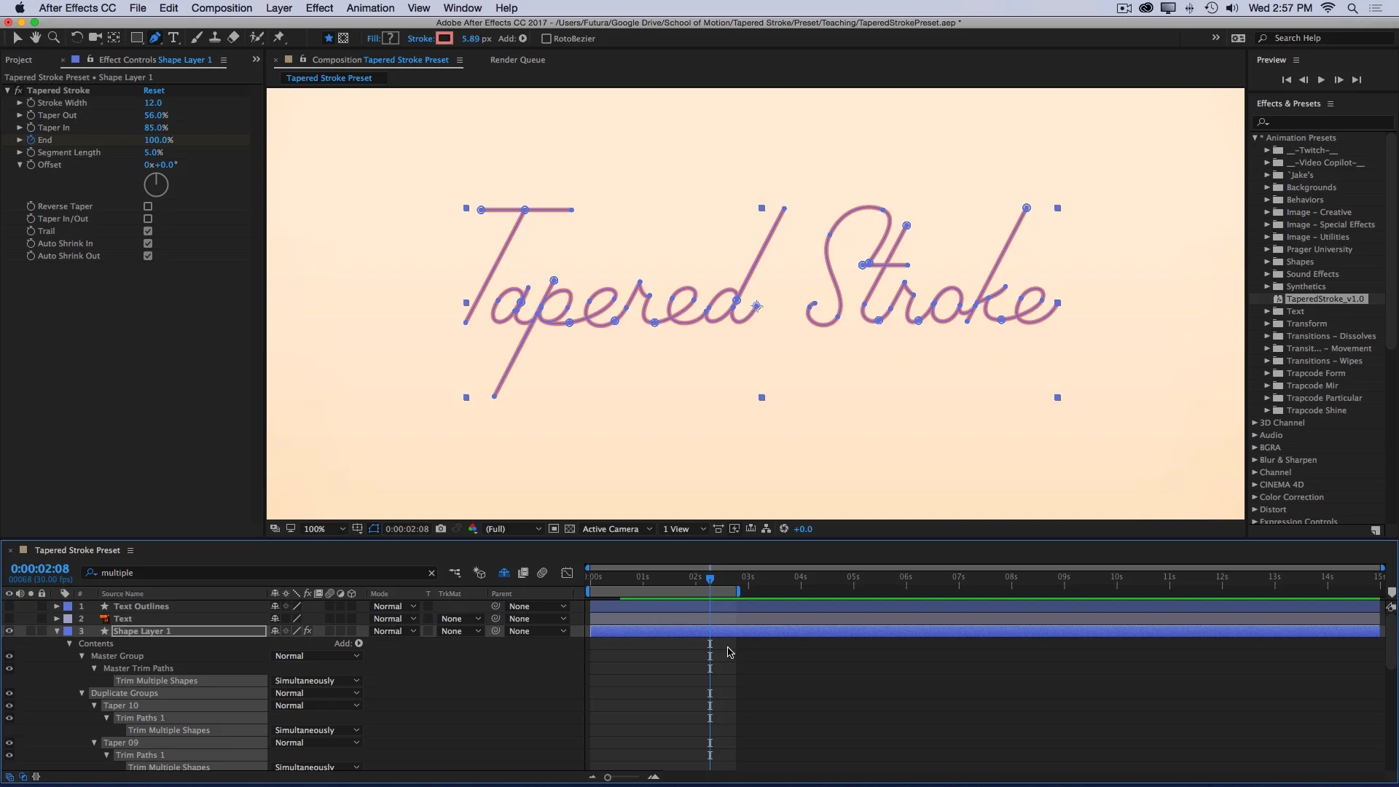Click the snapshot camera icon in viewer
This screenshot has height=787, width=1399.
coord(441,529)
